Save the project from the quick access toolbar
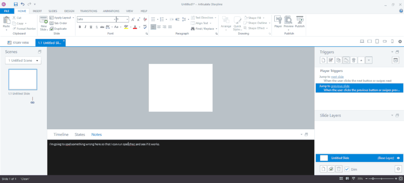404x183 pixels. point(16,4)
